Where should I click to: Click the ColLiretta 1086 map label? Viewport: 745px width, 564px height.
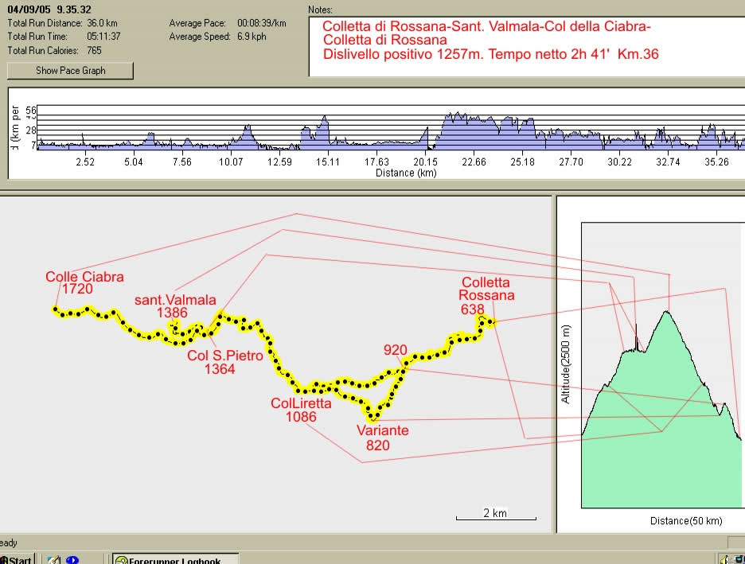coord(301,410)
